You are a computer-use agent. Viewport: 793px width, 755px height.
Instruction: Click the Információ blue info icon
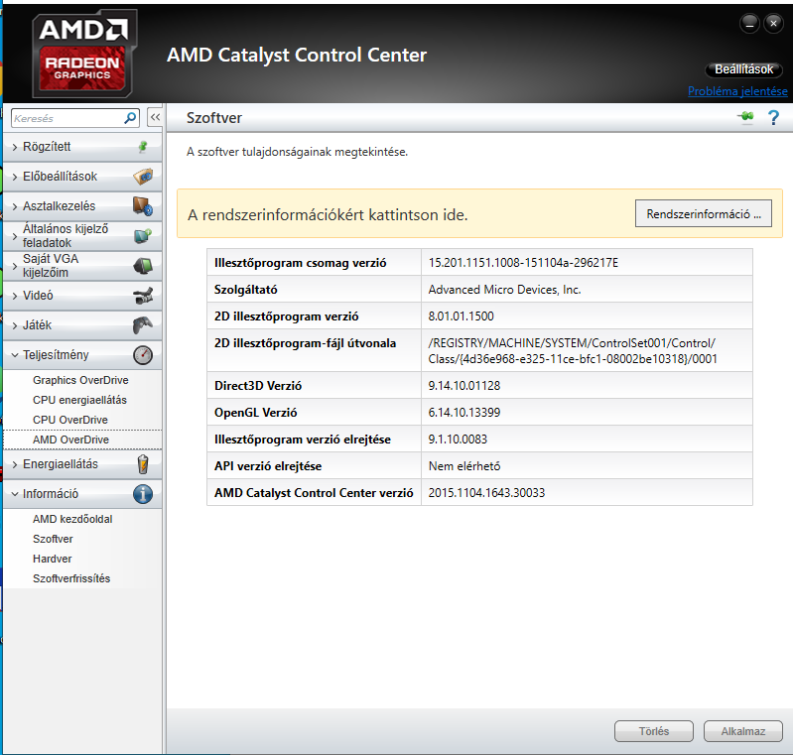(143, 494)
